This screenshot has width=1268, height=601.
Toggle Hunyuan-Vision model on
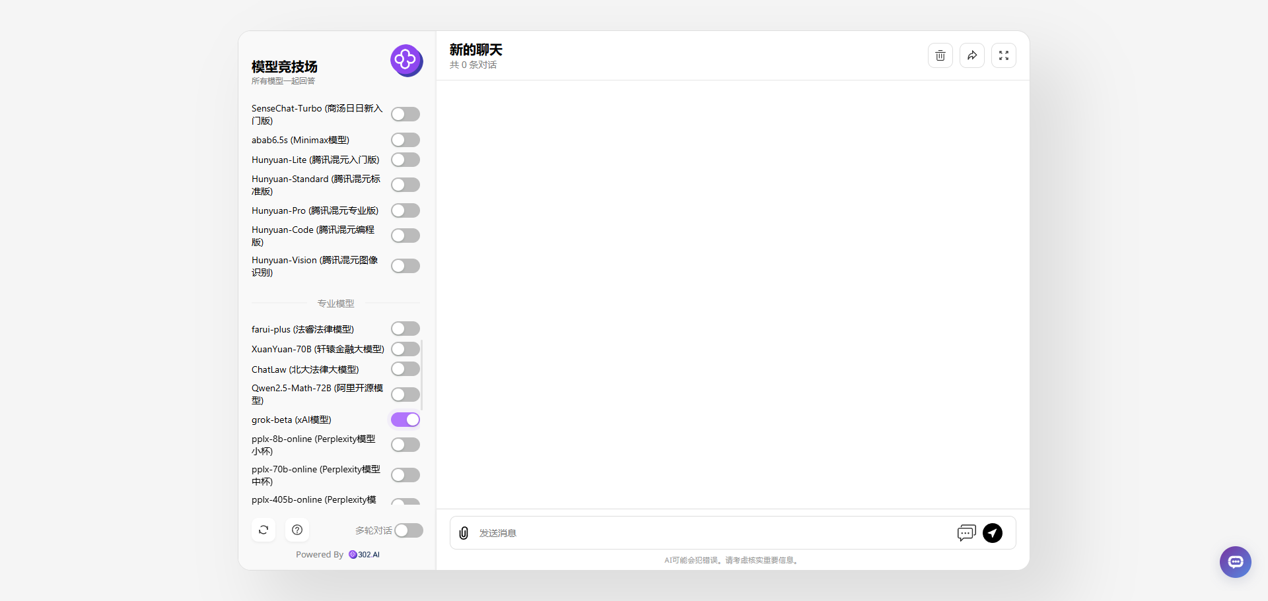(405, 266)
